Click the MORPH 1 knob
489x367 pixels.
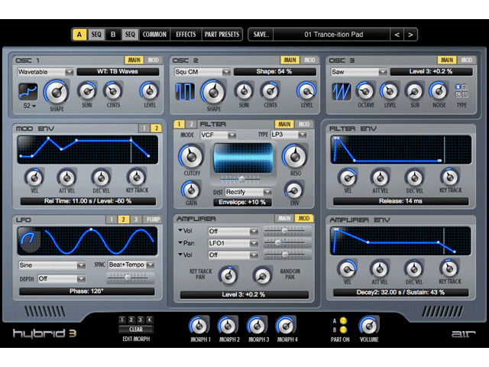tap(199, 326)
